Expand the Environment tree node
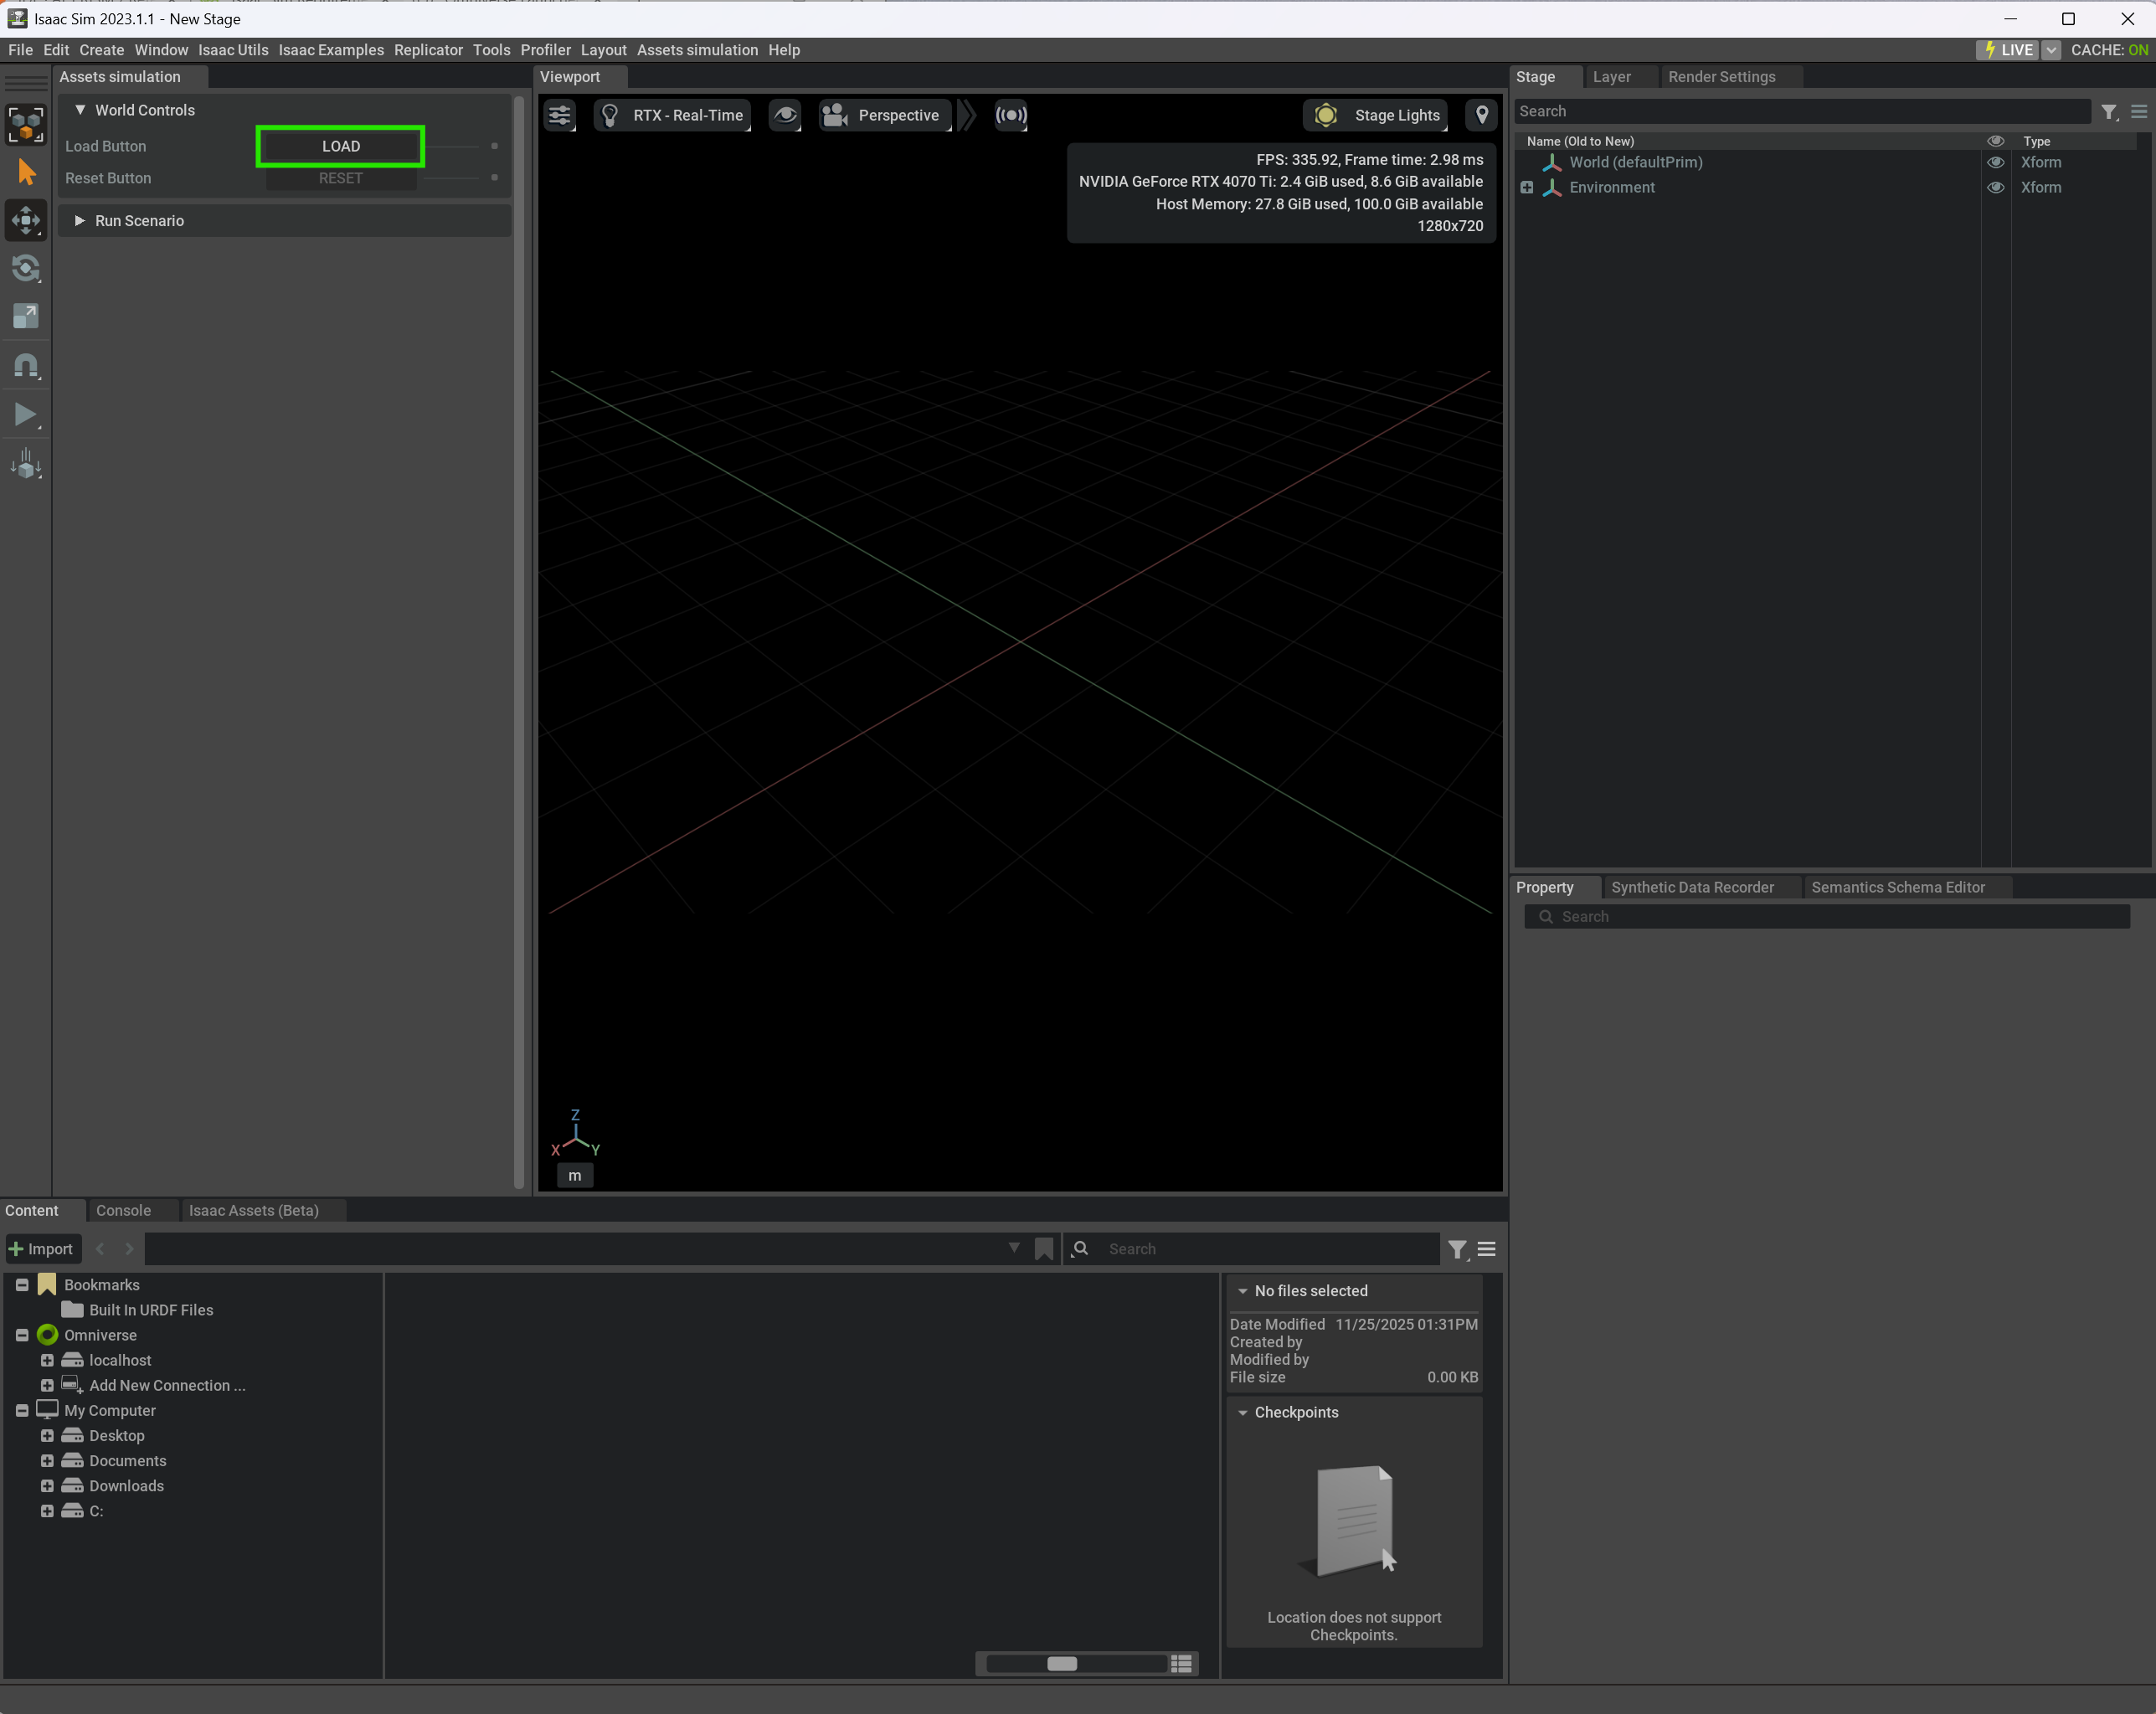 pyautogui.click(x=1526, y=187)
